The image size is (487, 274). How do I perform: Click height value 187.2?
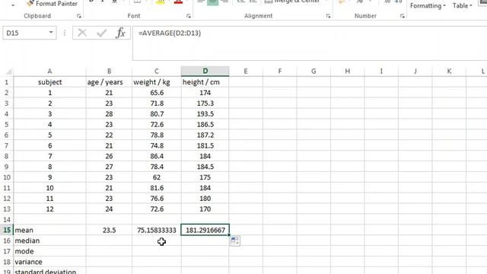point(205,135)
